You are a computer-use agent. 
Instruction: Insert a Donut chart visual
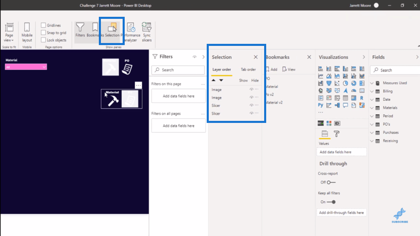354,83
